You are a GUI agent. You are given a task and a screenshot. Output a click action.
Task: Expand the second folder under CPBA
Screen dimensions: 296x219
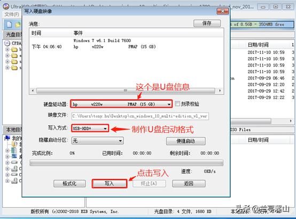[x=7, y=55]
